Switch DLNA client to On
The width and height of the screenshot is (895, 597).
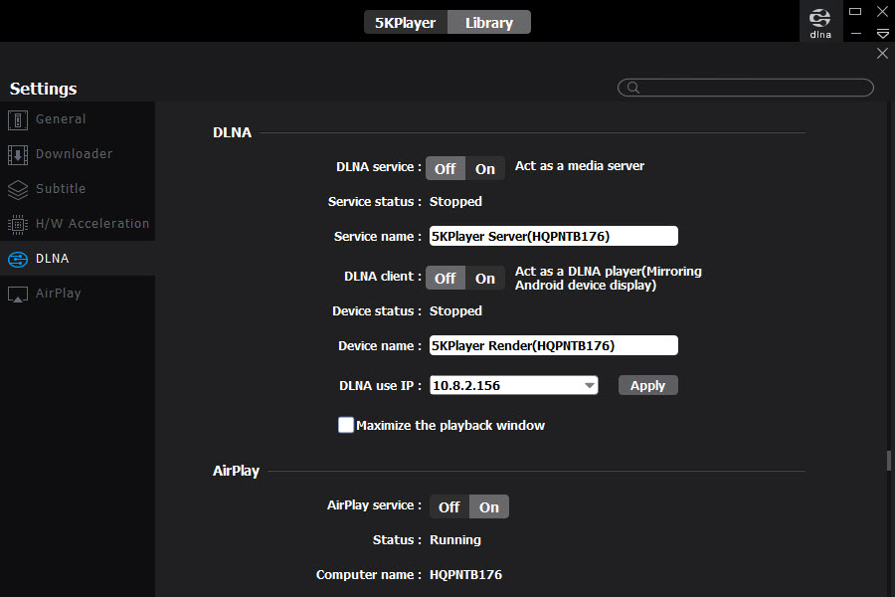485,279
